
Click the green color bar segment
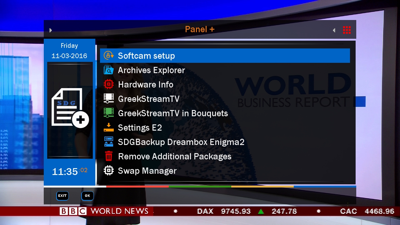pyautogui.click(x=200, y=187)
